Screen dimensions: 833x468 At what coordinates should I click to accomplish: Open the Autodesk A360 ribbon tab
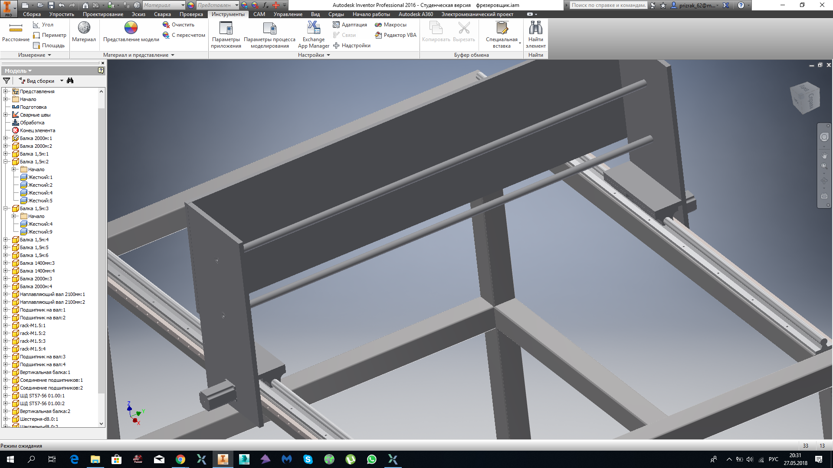[x=416, y=14]
